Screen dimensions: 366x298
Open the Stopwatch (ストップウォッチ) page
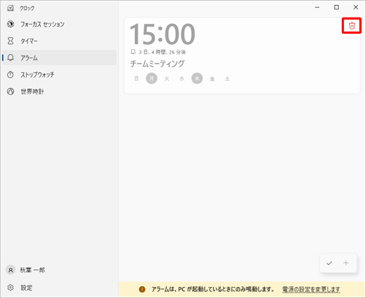(59, 75)
